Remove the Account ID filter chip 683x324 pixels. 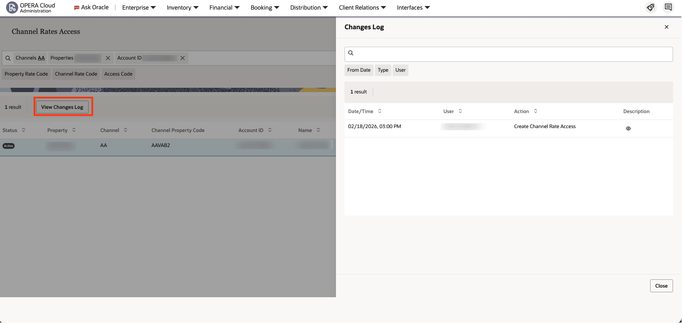click(x=182, y=58)
